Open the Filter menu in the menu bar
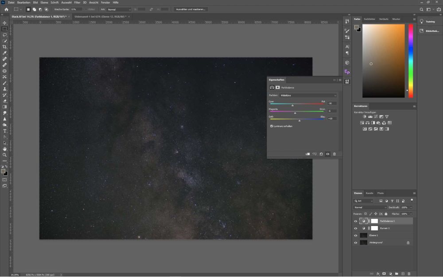443x277 pixels. [x=77, y=2]
